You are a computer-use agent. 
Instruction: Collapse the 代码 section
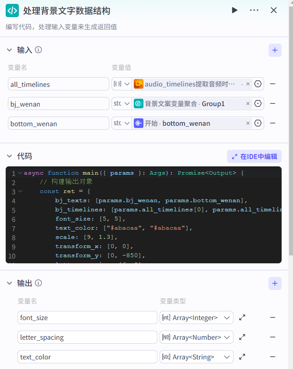tap(10, 156)
